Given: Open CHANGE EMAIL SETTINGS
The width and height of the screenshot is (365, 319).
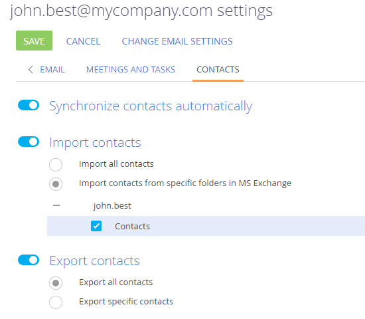Looking at the screenshot, I should tap(177, 41).
